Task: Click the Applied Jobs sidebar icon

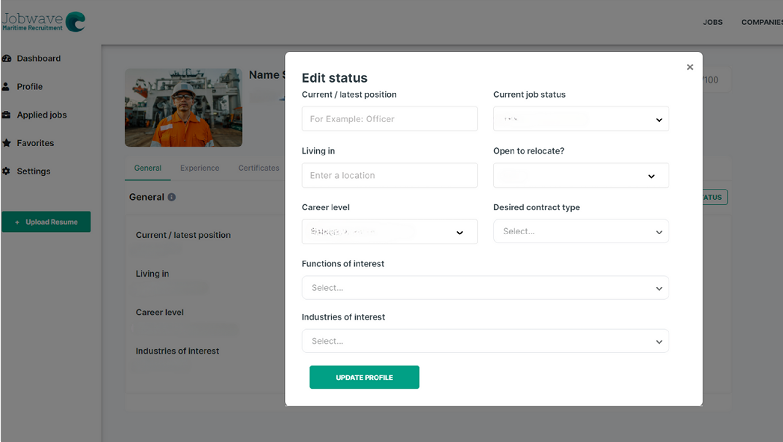Action: (7, 114)
